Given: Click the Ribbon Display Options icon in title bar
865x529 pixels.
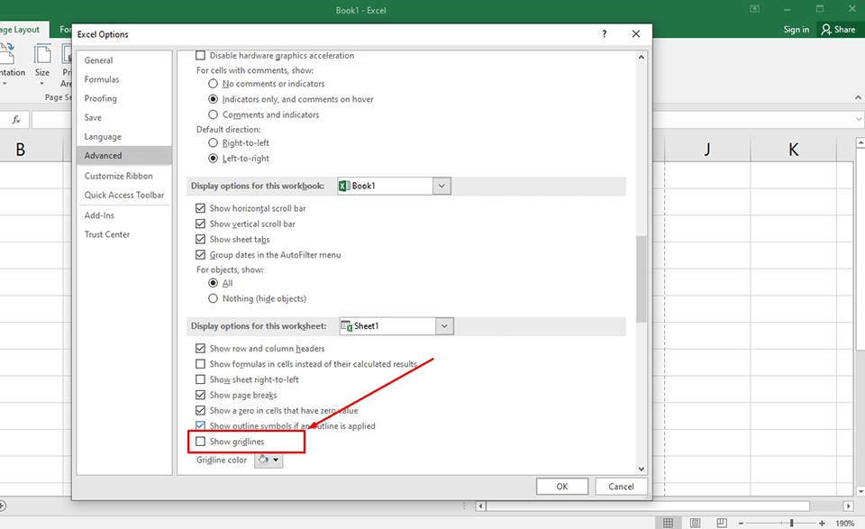Looking at the screenshot, I should coord(755,9).
